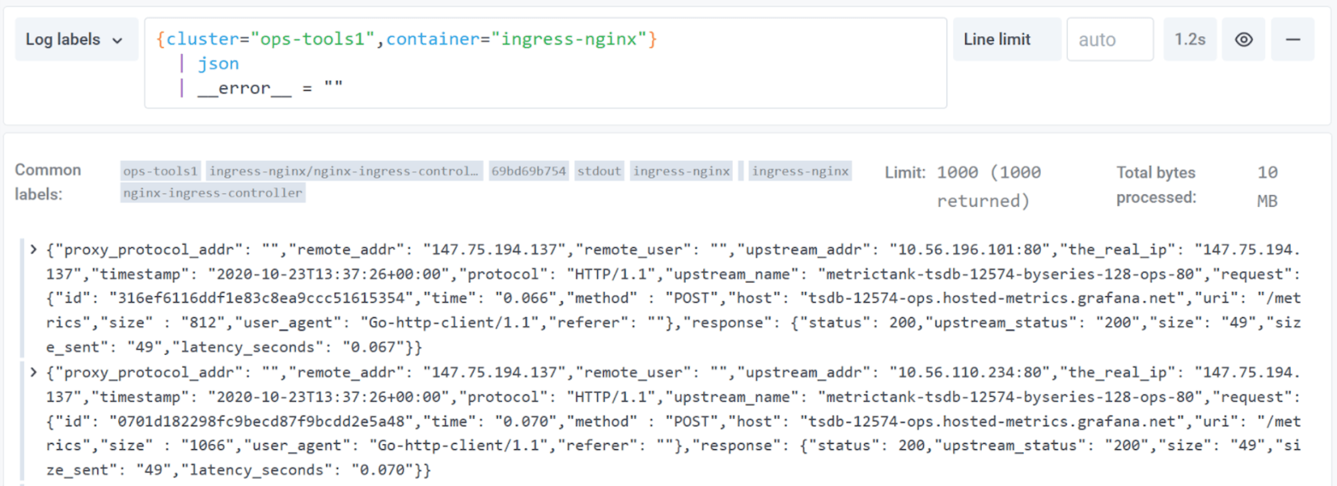
Task: Expand the log row with upstream 10.56.110.234:80
Action: [33, 372]
